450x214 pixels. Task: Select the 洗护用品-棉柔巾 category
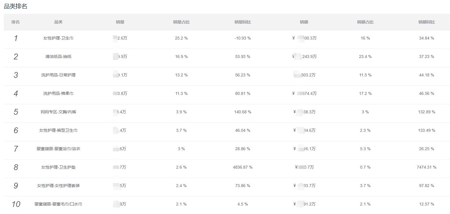pyautogui.click(x=58, y=93)
